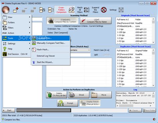This screenshot has height=123, width=158.
Task: Open the Hash-Hash... tool
Action: pos(51,49)
